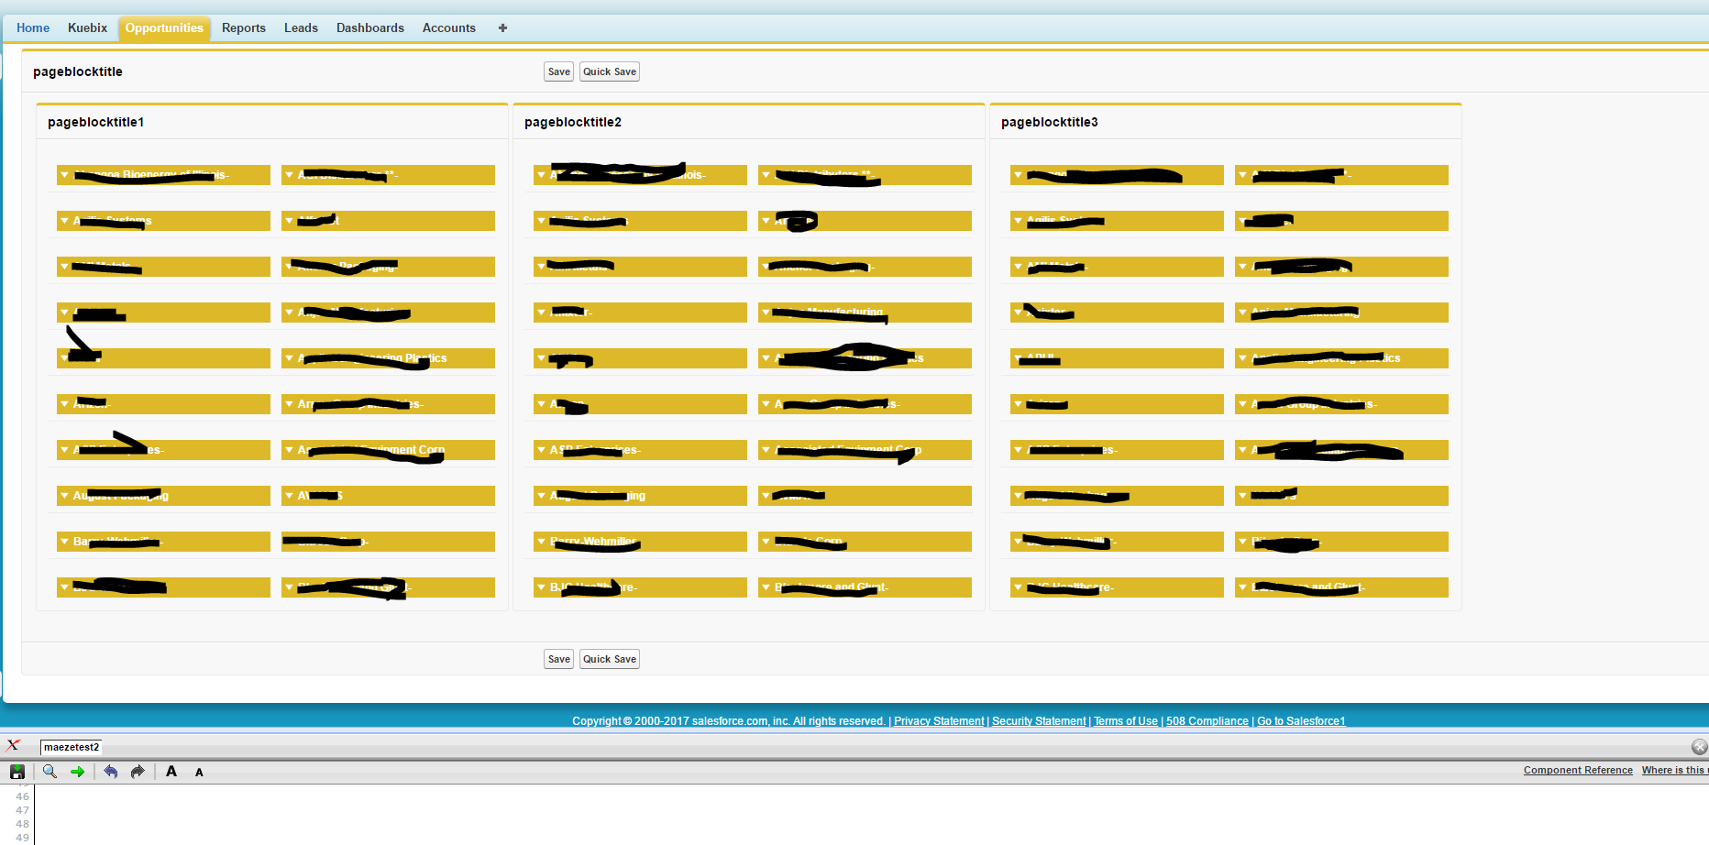Decrease editor font size with small A
Viewport: 1709px width, 845px height.
(199, 773)
